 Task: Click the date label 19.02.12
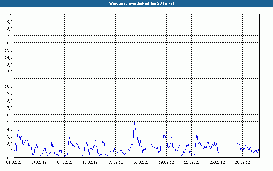click(x=166, y=163)
